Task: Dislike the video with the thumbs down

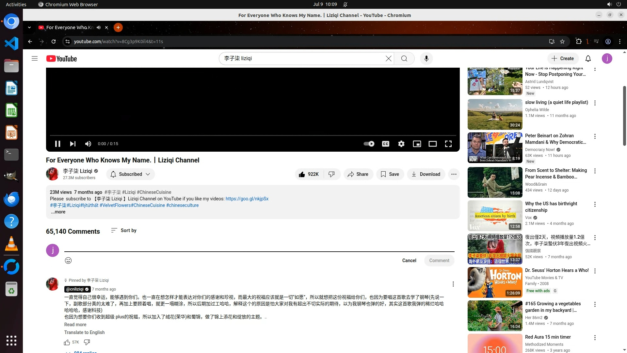Action: (x=331, y=174)
